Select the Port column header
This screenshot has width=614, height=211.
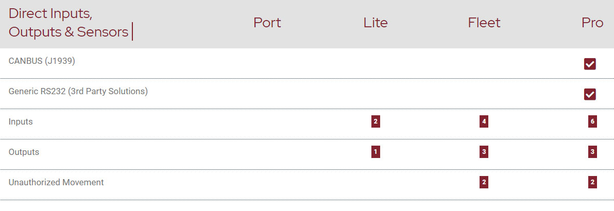click(267, 23)
